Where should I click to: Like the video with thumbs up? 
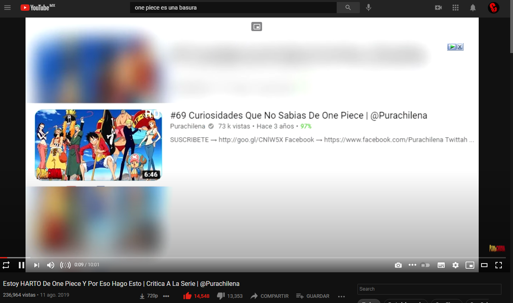pos(196,296)
